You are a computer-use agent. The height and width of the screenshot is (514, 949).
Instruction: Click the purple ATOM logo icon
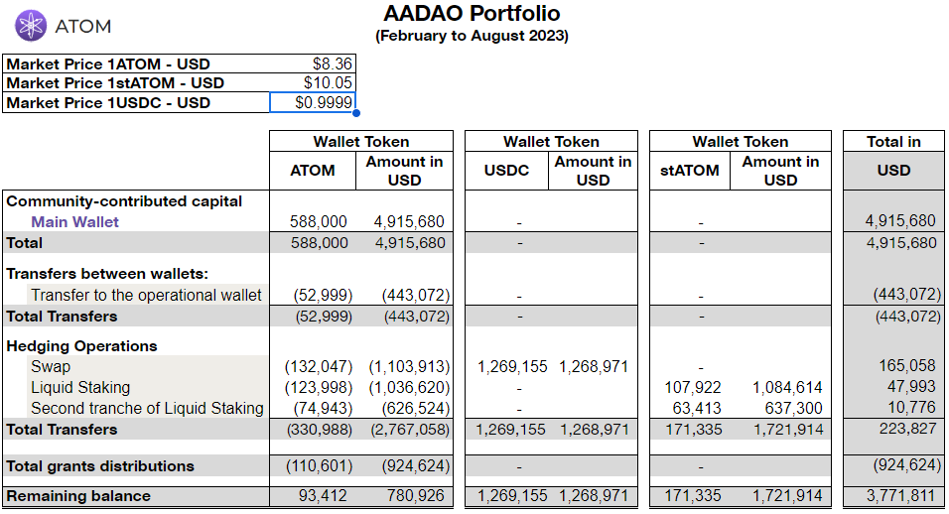tap(30, 26)
